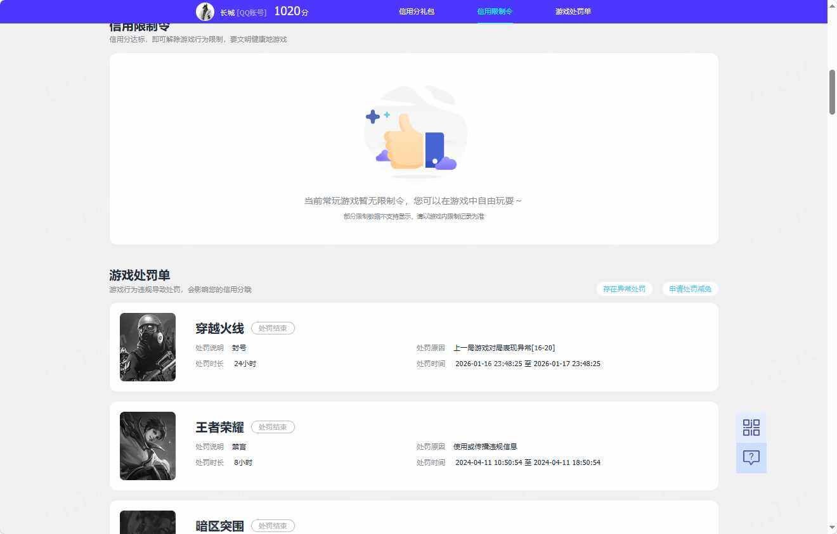Viewport: 837px width, 534px height.
Task: Go to the 游戏处罚单 tab
Action: tap(573, 11)
